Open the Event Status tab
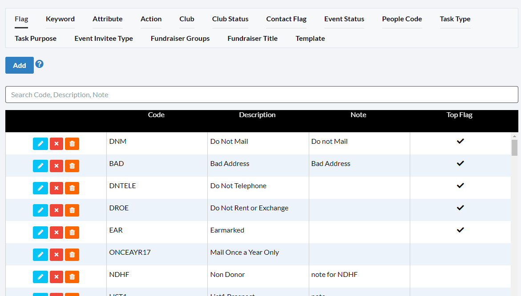 coord(344,19)
